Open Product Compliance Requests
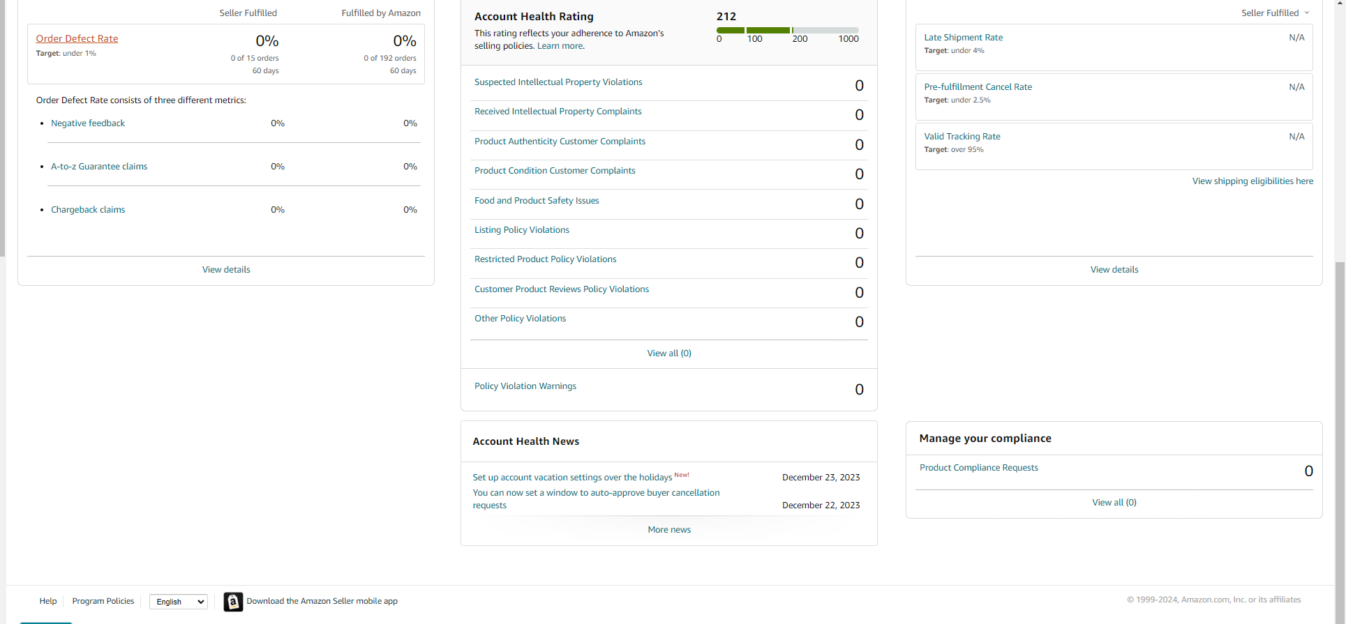Screen dimensions: 1346x624 978,468
